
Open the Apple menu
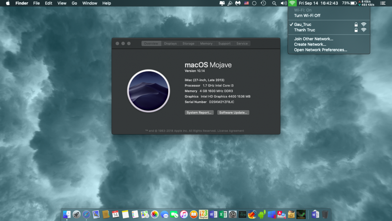(x=8, y=3)
